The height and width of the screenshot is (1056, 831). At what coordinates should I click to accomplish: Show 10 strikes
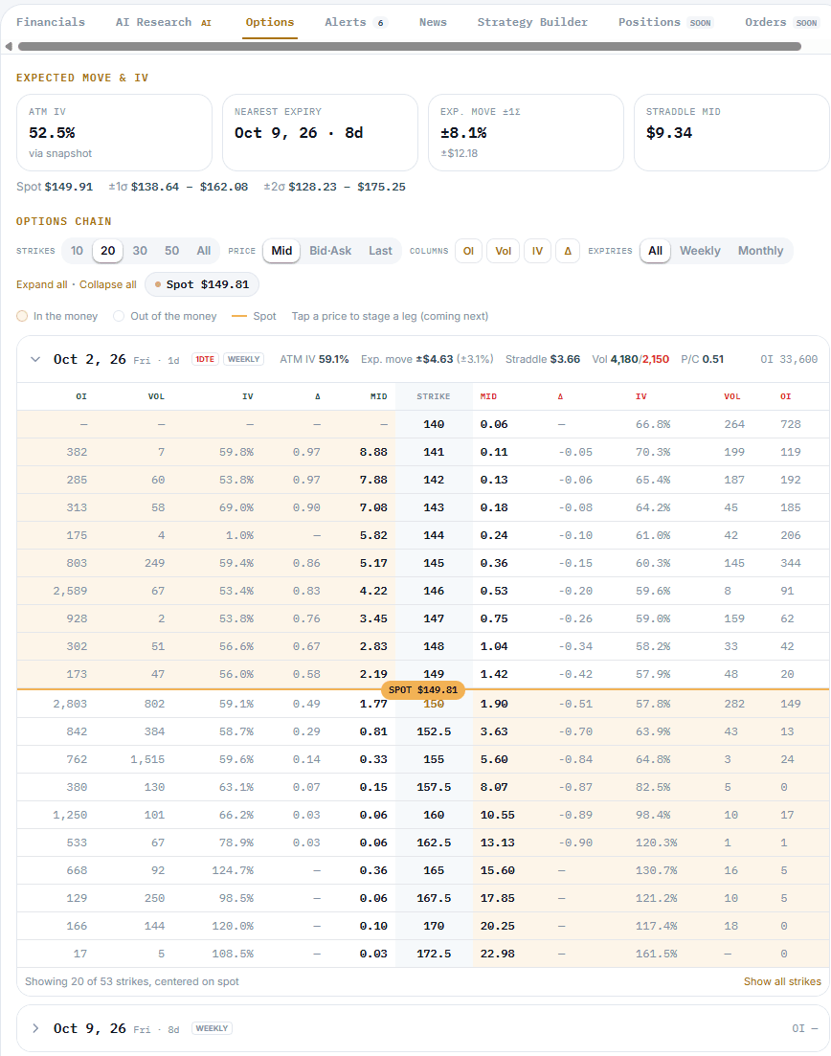tap(77, 251)
